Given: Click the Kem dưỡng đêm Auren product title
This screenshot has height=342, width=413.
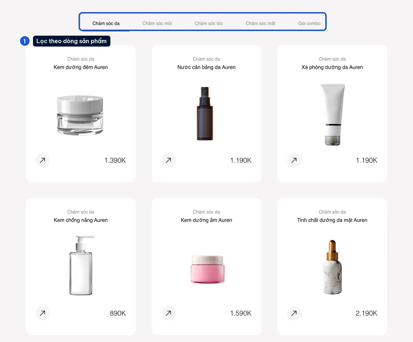Looking at the screenshot, I should tap(81, 67).
